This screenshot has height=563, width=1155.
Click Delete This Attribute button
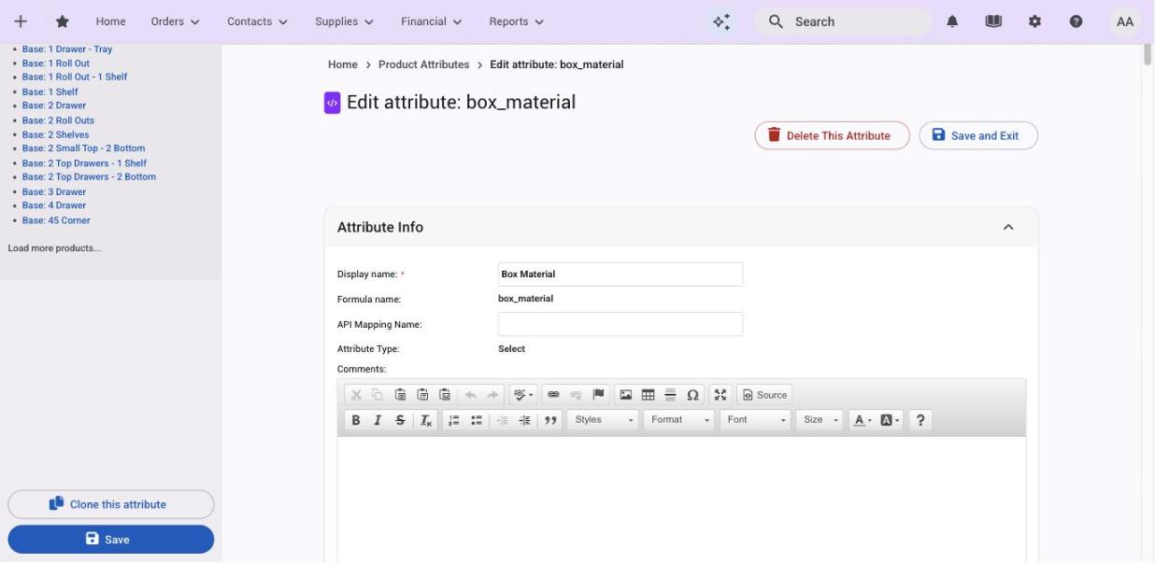point(832,135)
